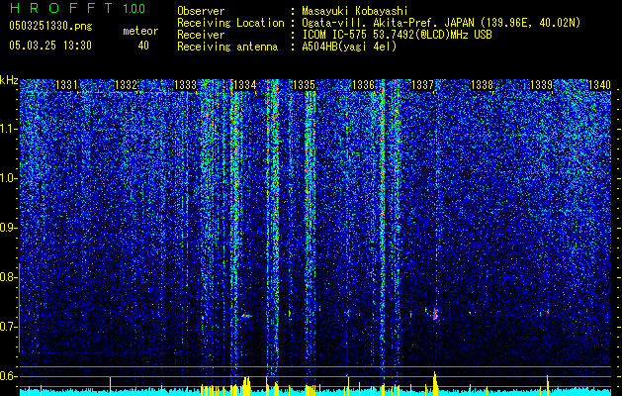Image resolution: width=622 pixels, height=396 pixels.
Task: Click the version number 1.0.0
Action: (134, 9)
